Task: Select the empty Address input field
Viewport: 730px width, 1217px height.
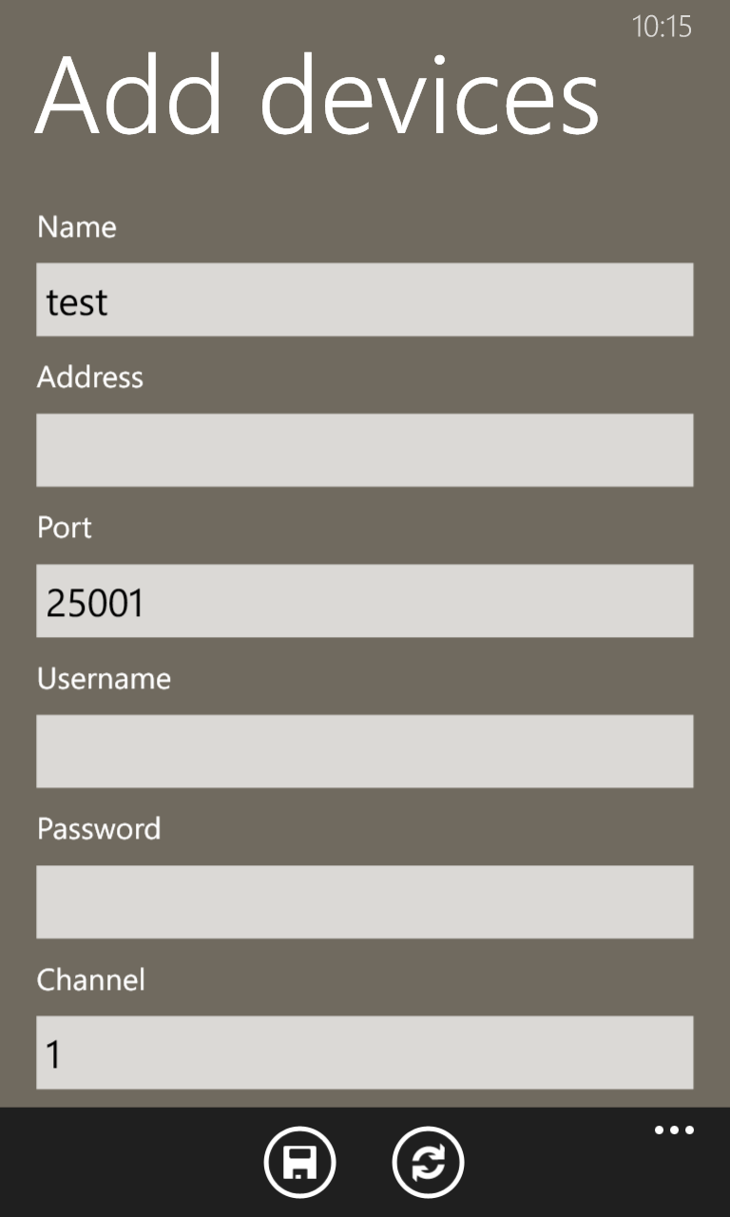Action: coord(365,450)
